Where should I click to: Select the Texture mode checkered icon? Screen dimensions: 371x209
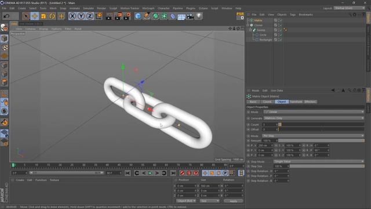coord(4,48)
